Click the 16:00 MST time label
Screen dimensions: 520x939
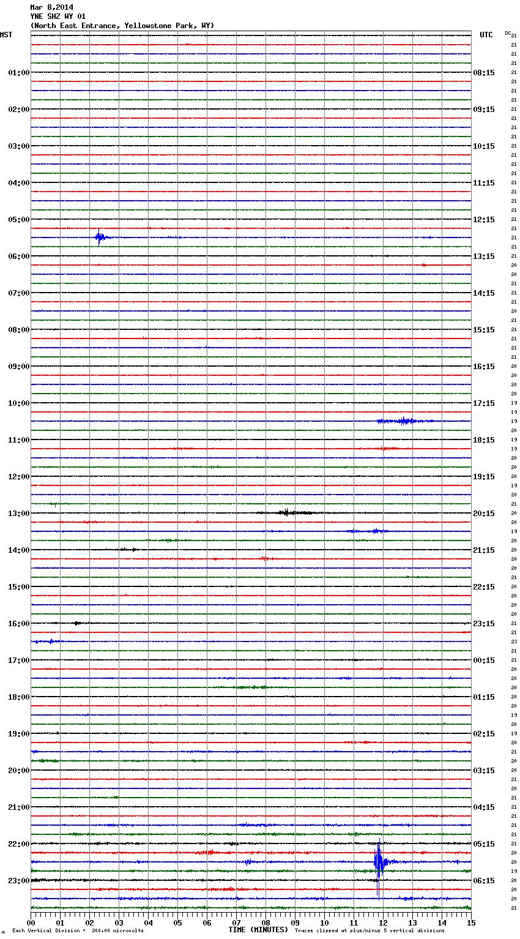18,624
